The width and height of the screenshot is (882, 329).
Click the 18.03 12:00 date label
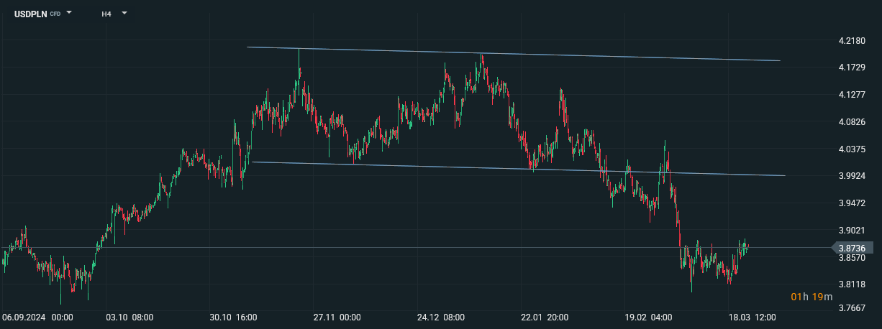(x=752, y=317)
